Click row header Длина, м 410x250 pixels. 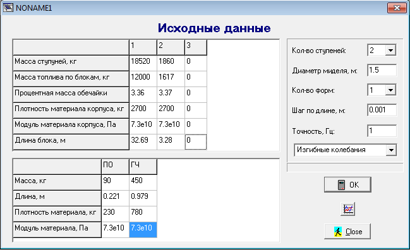coord(57,198)
